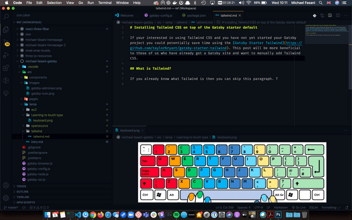The width and height of the screenshot is (352, 220).
Task: Click temp in editor breadcrumb path
Action: coord(169,22)
